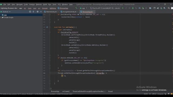Open Project panel gear options

tap(38, 12)
